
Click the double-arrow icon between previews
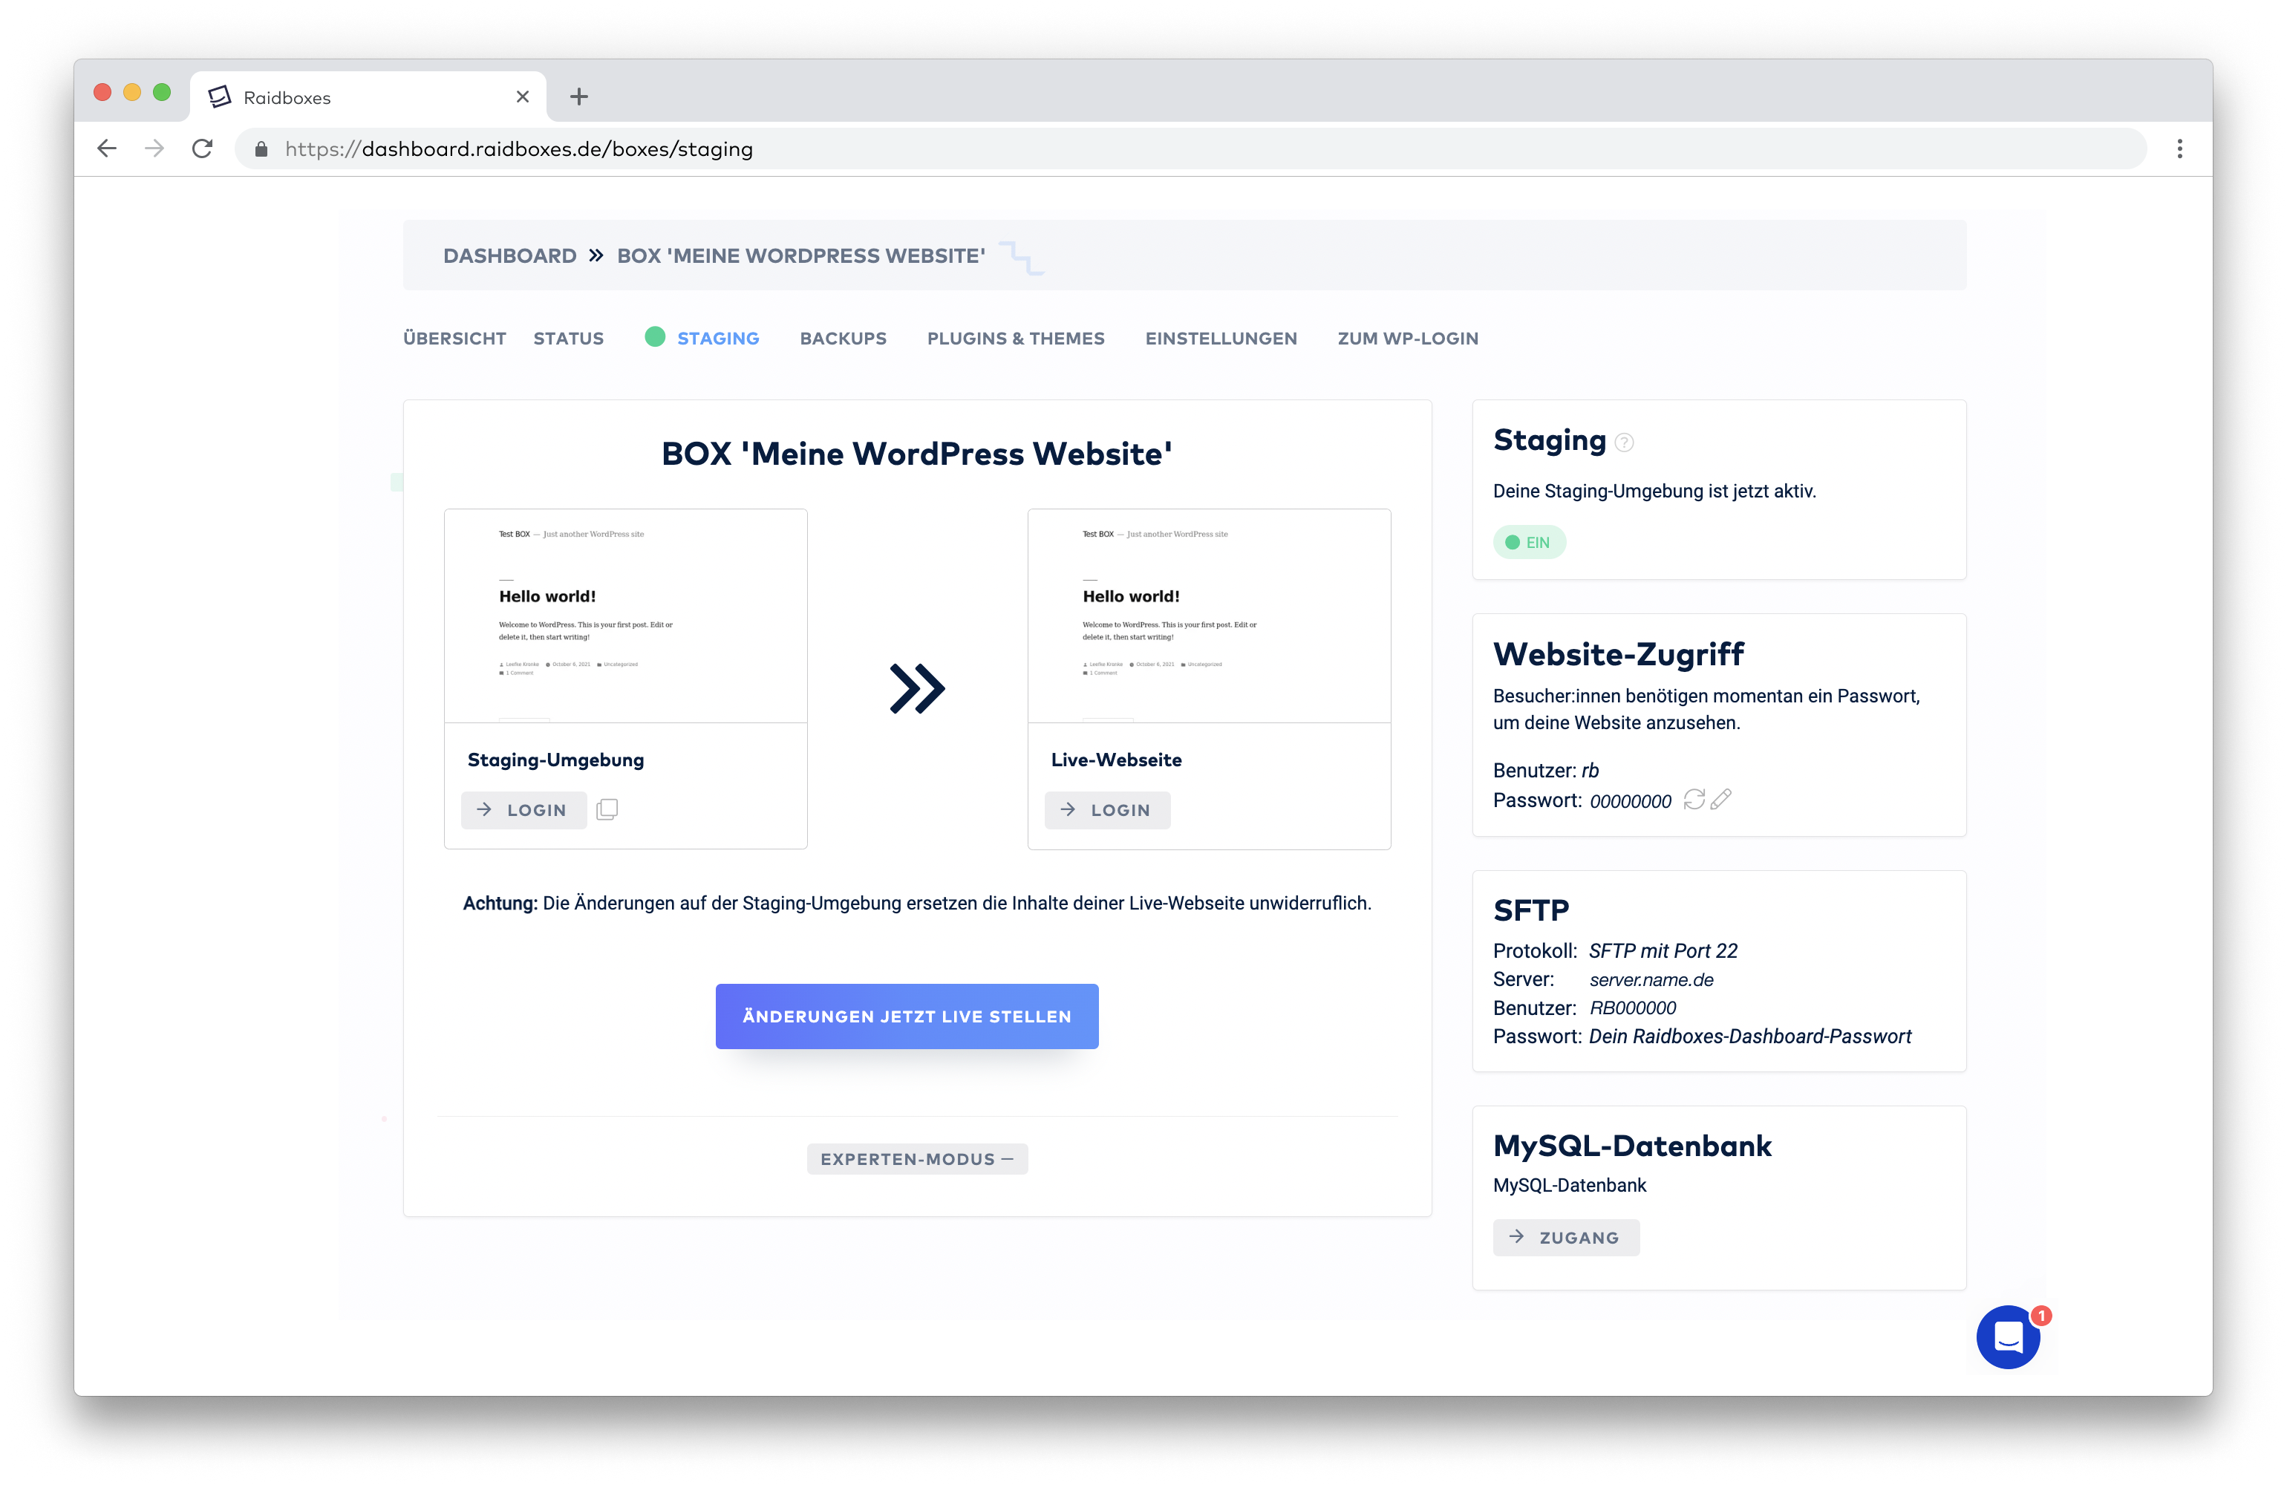[x=917, y=688]
